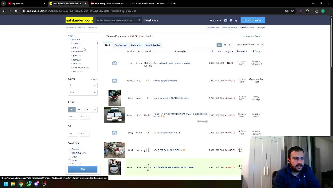Image resolution: width=333 pixels, height=188 pixels.
Task: Open thumbnail of Tofaş Doğan listing
Action: (114, 98)
